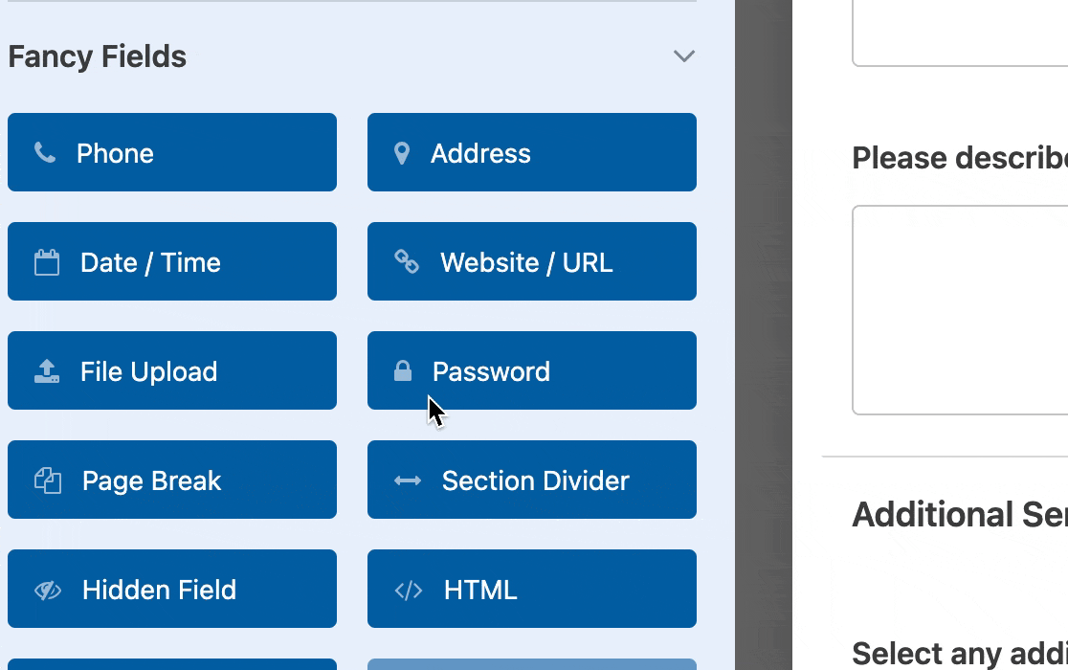Add a Password field to the form
The height and width of the screenshot is (670, 1068).
(531, 370)
